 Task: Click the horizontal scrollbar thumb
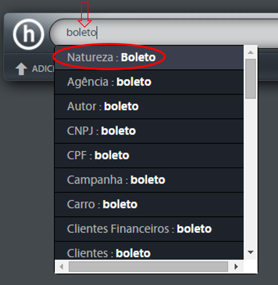point(148,267)
